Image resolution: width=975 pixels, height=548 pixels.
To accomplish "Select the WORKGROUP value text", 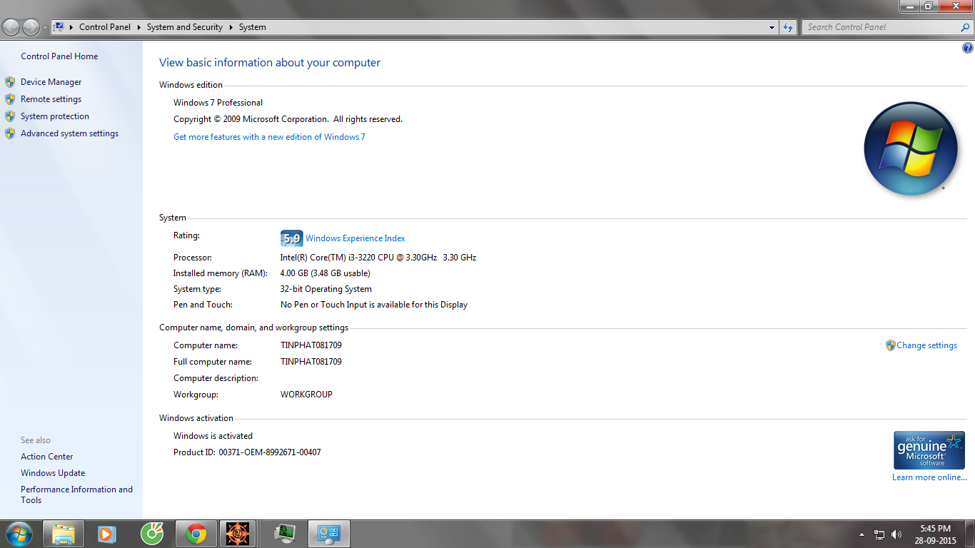I will pos(306,395).
